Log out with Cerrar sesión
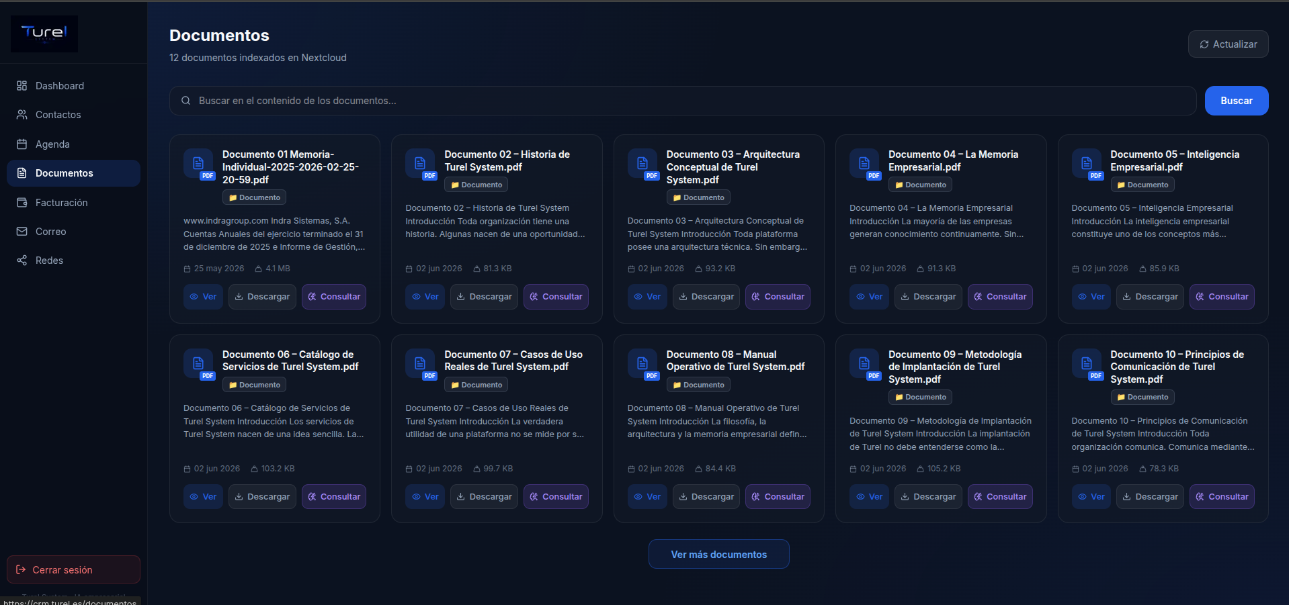 coord(73,569)
